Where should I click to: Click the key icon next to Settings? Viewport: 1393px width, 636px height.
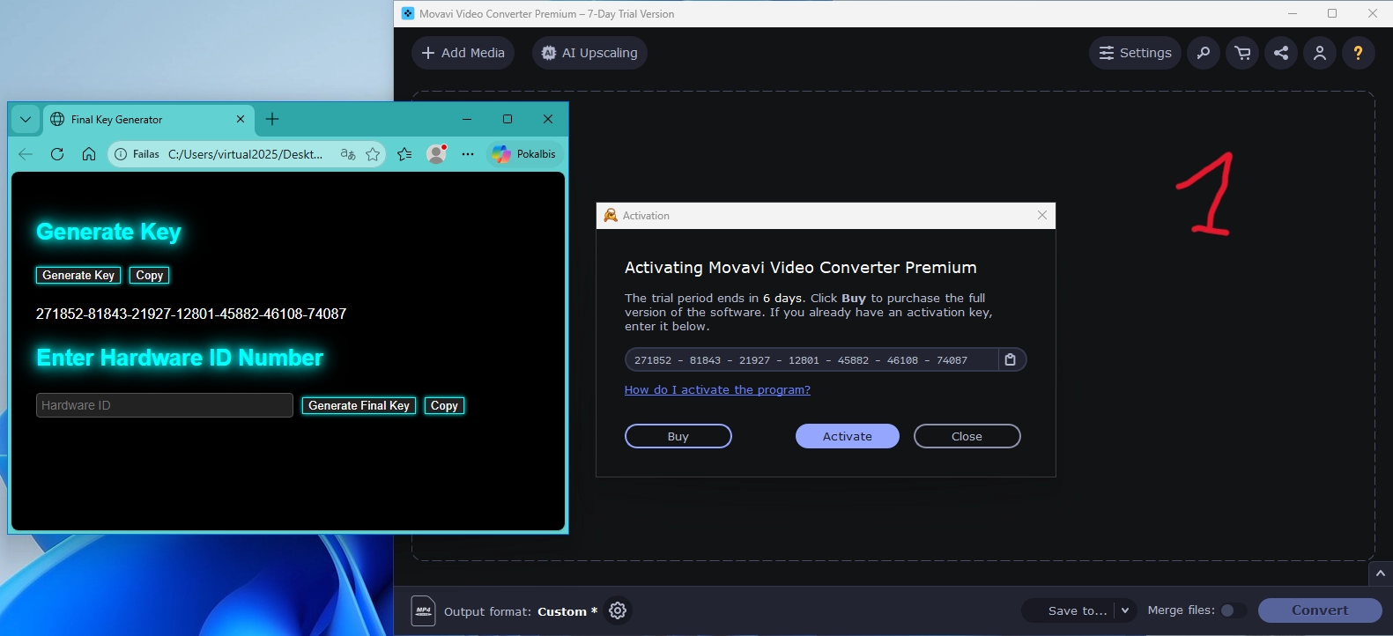(x=1204, y=53)
